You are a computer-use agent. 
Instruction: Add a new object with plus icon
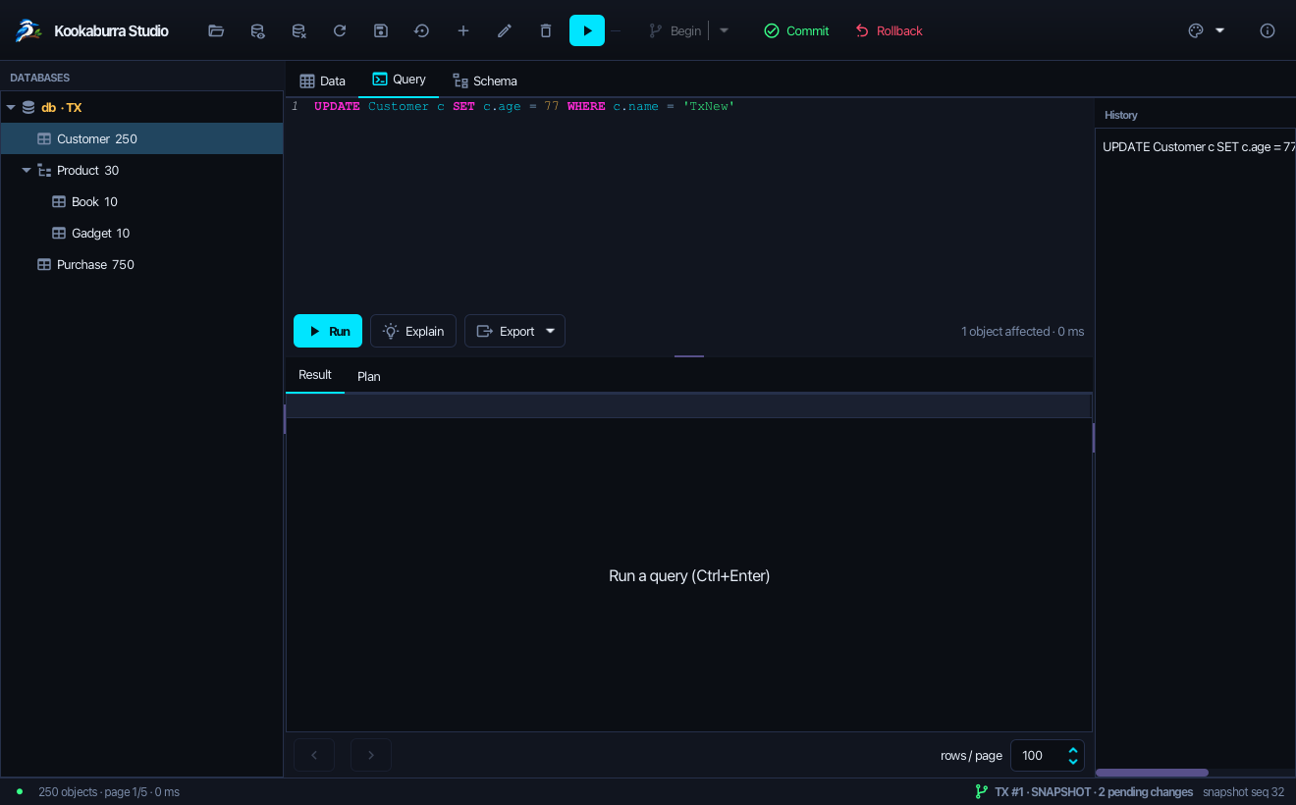tap(463, 30)
